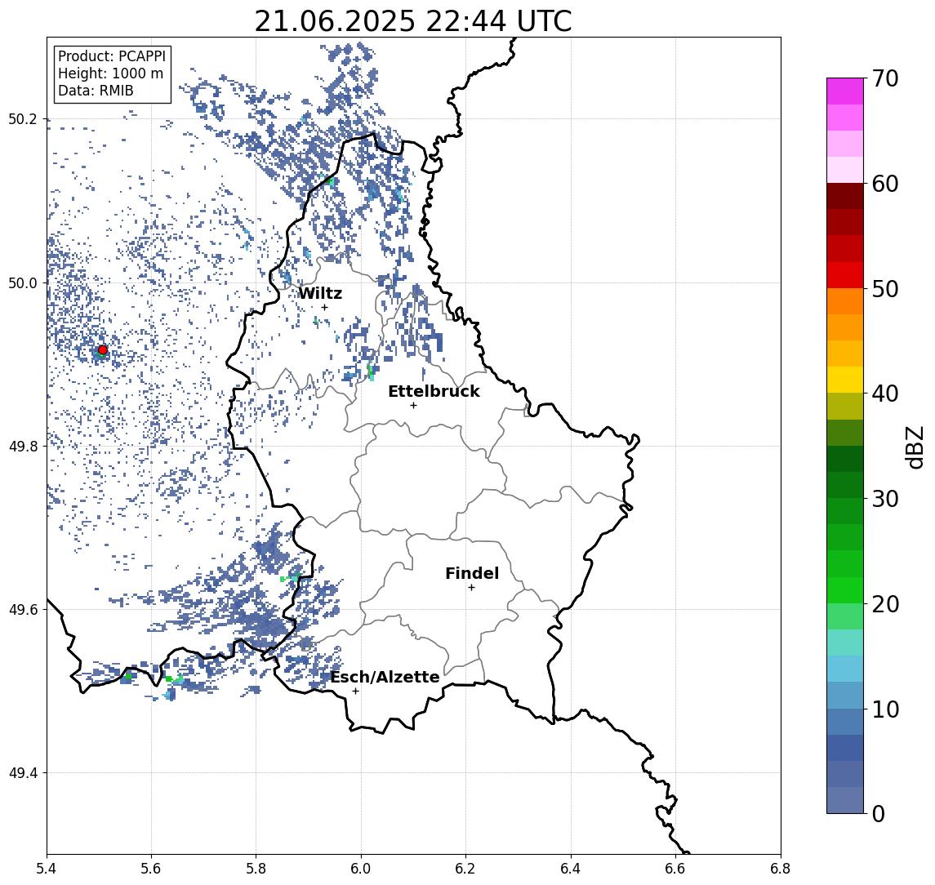
Task: Click the plus marker below Ettelbruck
Action: [413, 406]
